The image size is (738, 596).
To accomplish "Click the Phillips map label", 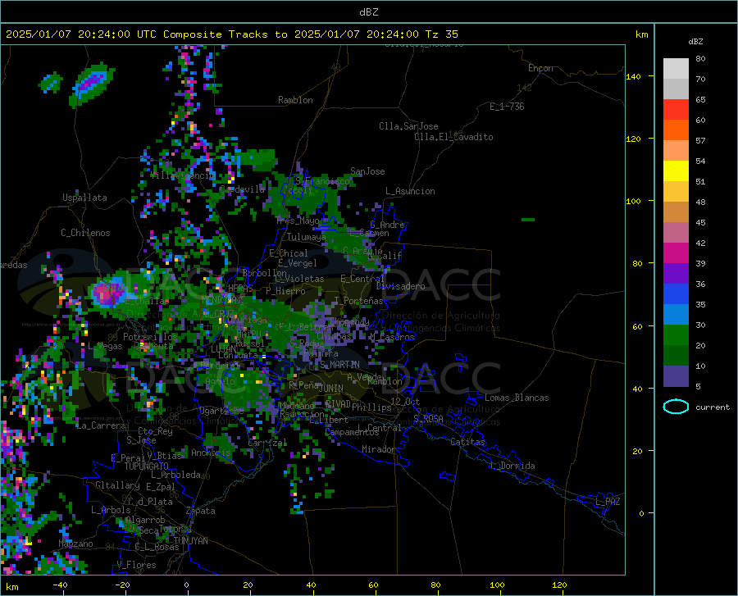I will (x=371, y=407).
